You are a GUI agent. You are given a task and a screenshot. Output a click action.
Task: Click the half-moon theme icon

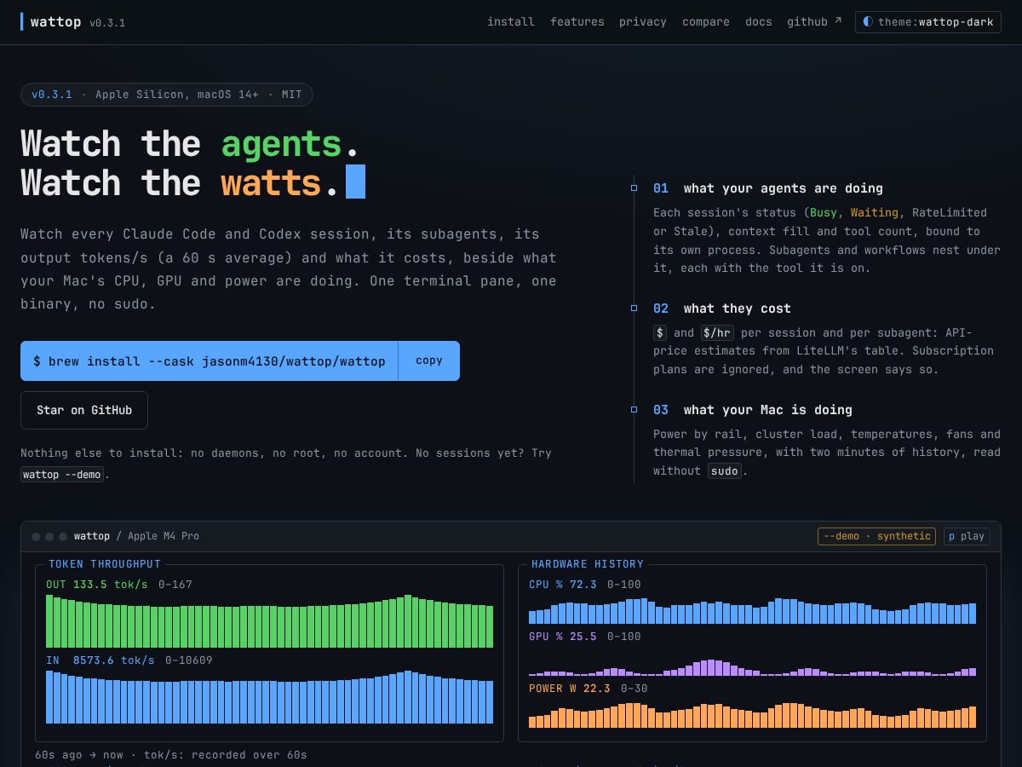868,22
